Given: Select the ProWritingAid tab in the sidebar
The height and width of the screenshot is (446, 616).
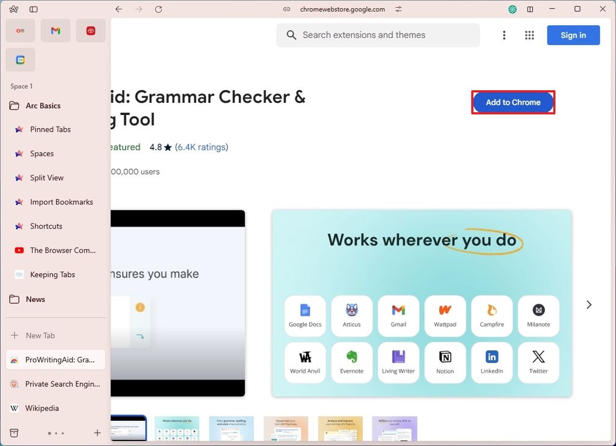Looking at the screenshot, I should [55, 359].
